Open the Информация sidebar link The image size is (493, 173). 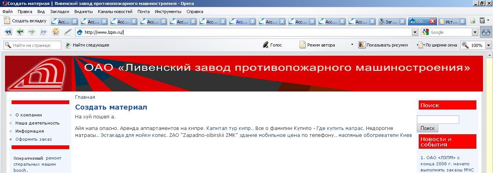[x=30, y=131]
